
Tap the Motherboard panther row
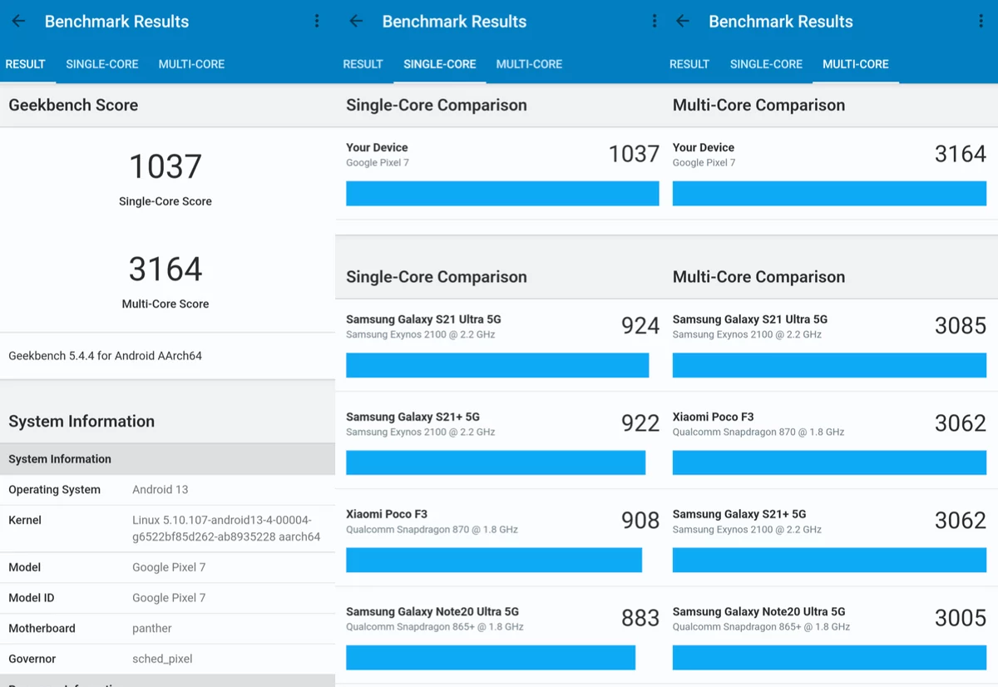click(x=167, y=629)
